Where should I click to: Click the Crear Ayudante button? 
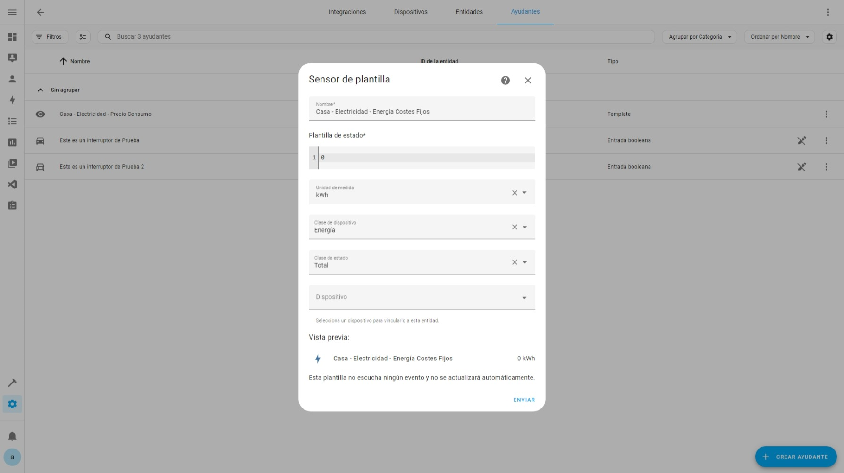tap(796, 457)
